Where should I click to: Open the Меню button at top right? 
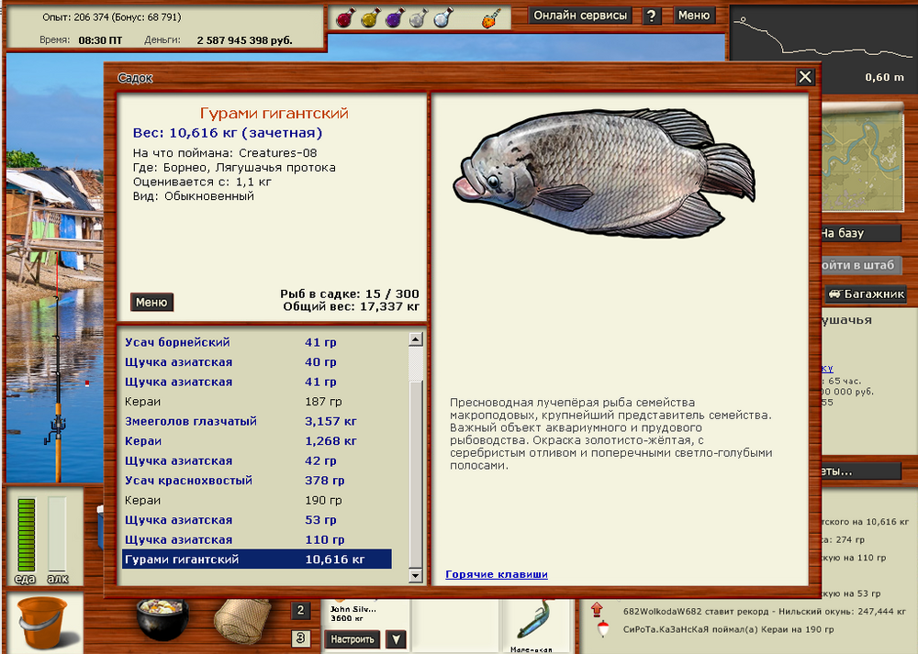point(696,16)
